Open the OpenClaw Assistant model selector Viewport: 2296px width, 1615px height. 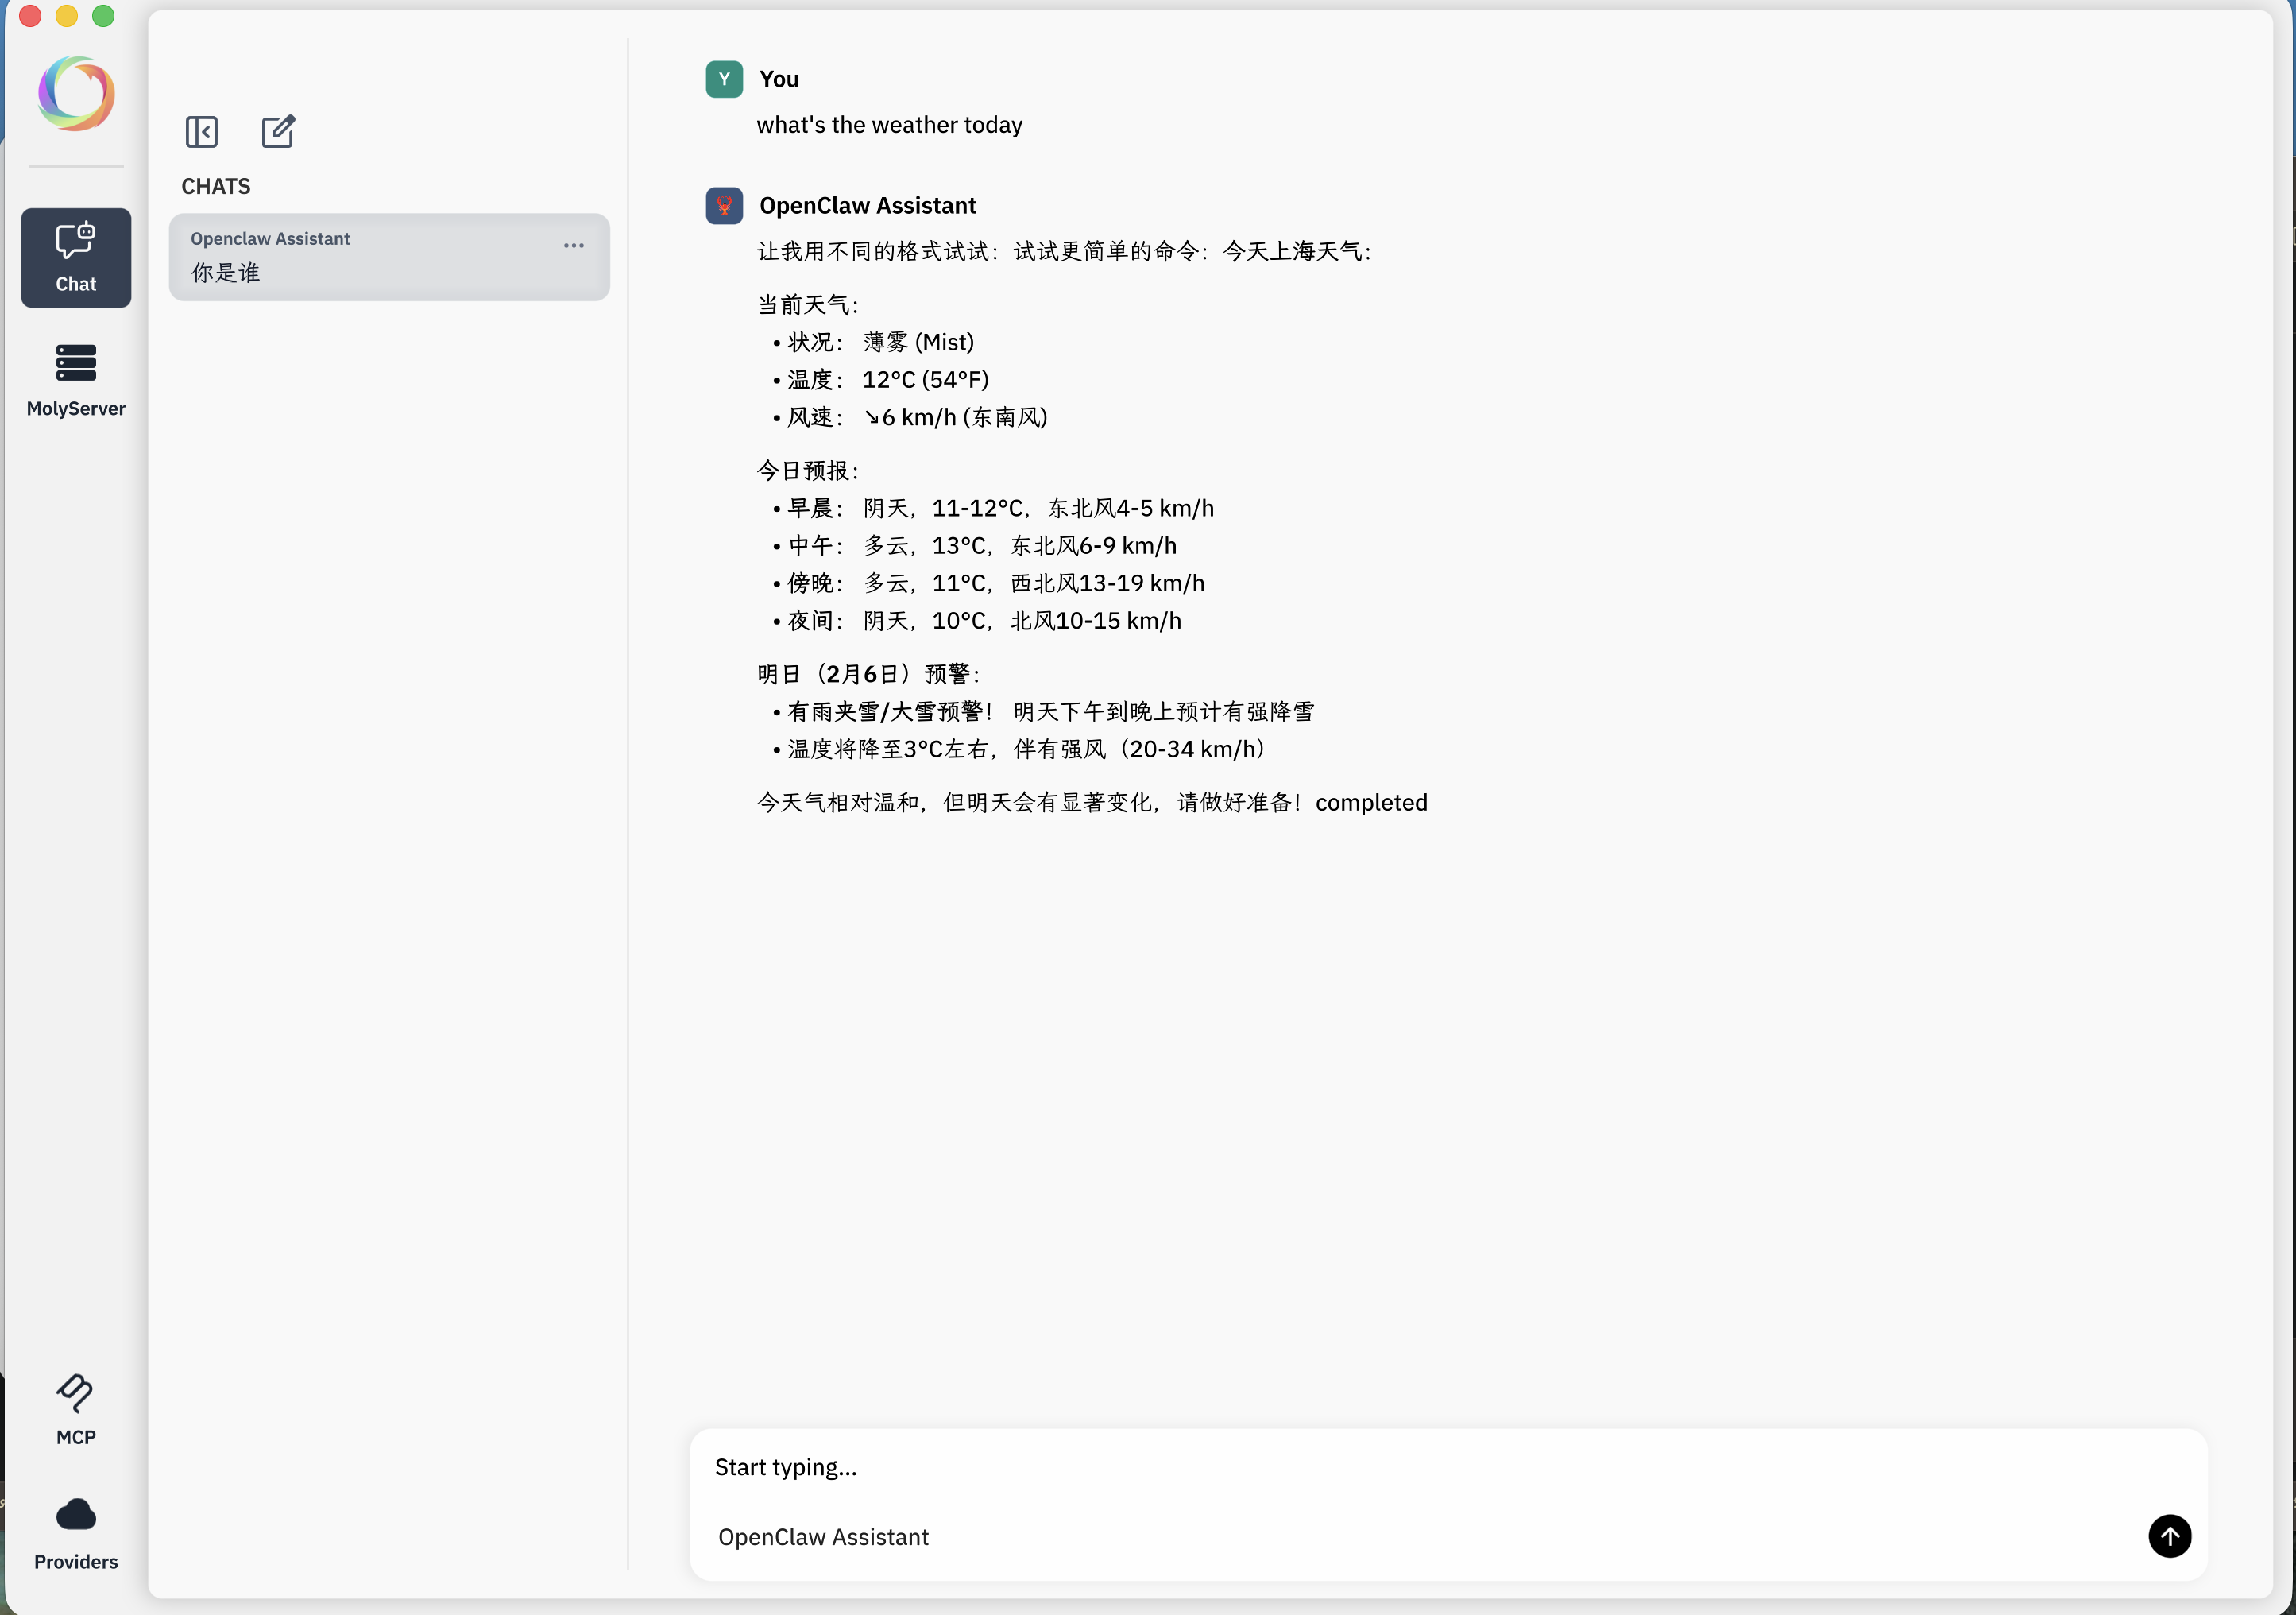[x=823, y=1537]
